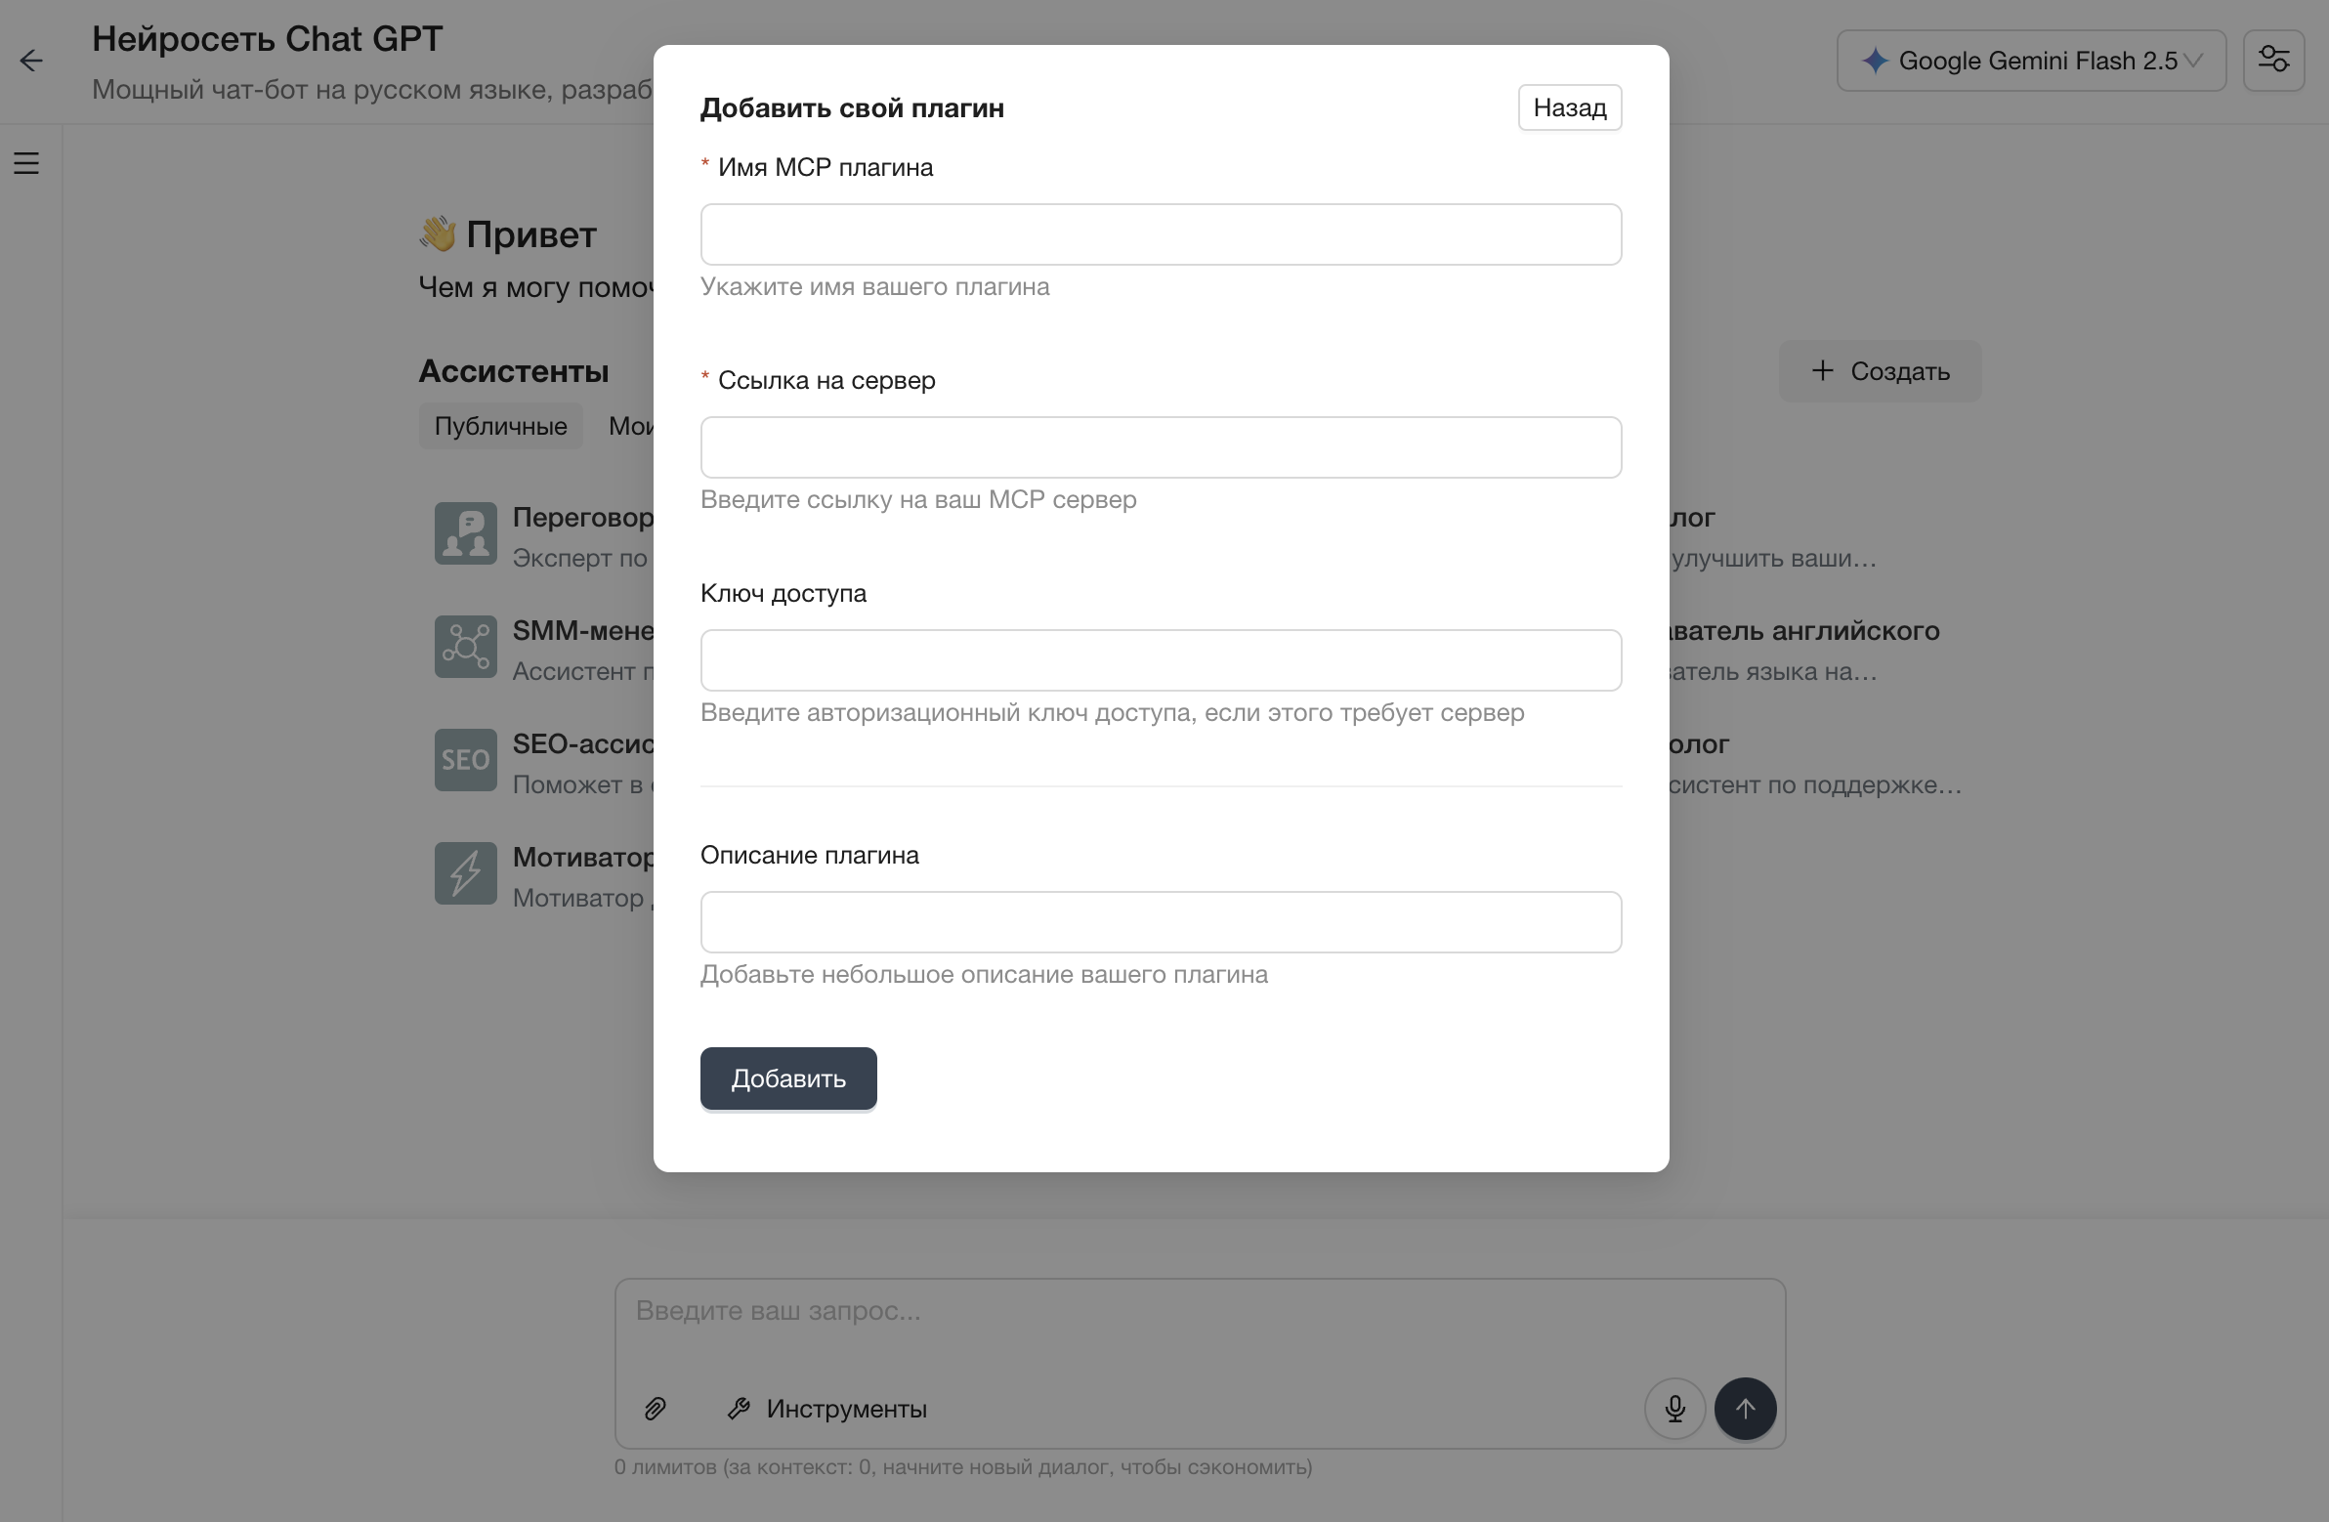The width and height of the screenshot is (2329, 1522).
Task: Expand the Google Gemini Flash 2.5 dropdown
Action: coord(2030,61)
